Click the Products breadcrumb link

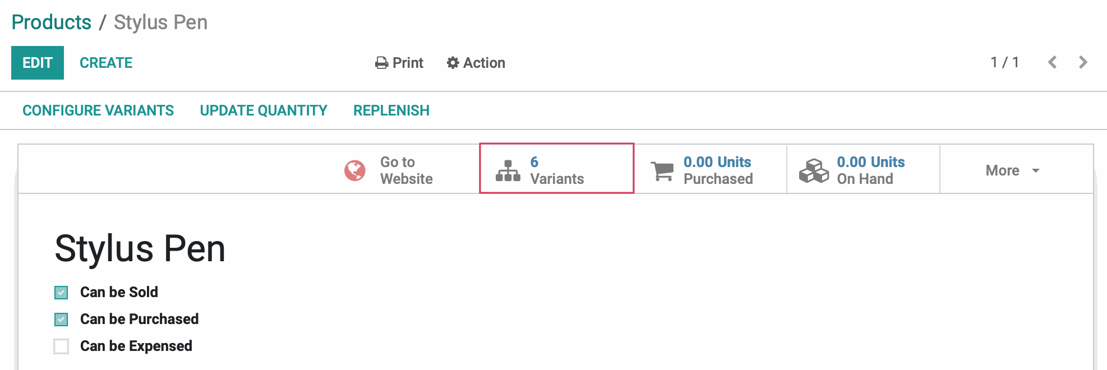click(x=52, y=22)
